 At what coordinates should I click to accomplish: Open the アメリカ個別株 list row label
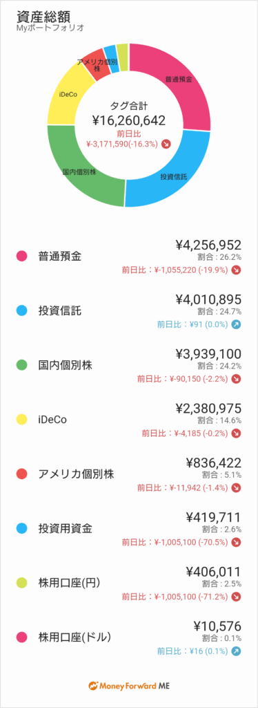76,474
